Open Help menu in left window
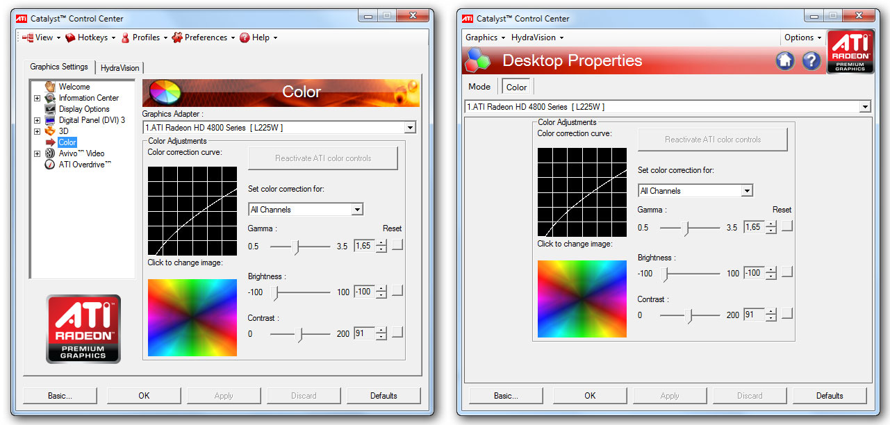 point(258,37)
